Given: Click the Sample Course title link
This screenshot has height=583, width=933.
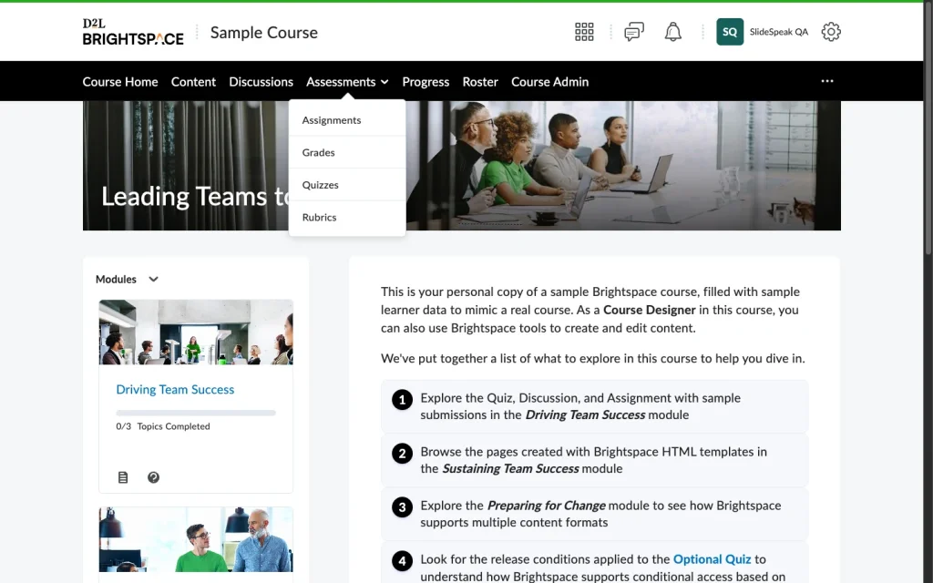Looking at the screenshot, I should (x=264, y=32).
